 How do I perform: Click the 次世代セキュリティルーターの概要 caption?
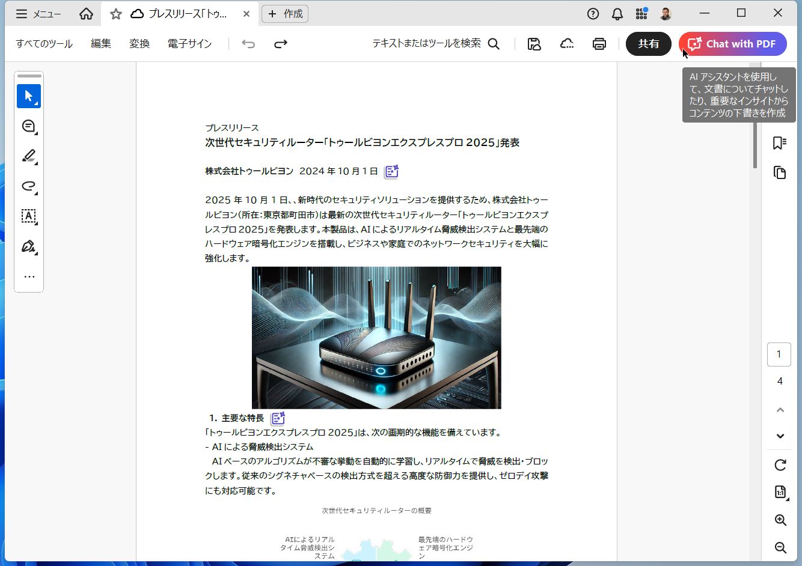click(x=376, y=511)
